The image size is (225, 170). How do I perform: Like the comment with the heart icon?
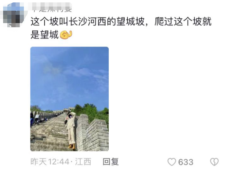click(x=172, y=162)
